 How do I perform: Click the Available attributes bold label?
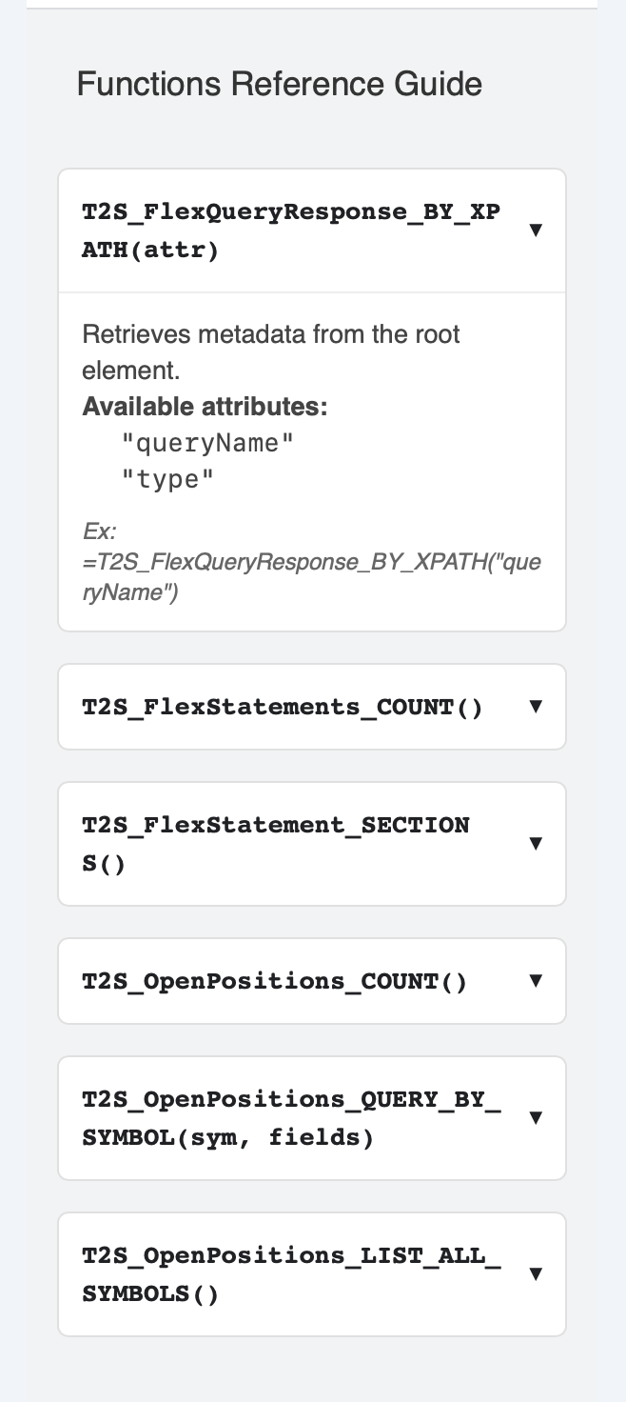[x=205, y=407]
